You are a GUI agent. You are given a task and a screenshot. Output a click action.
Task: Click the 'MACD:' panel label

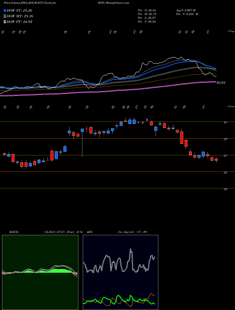tap(14, 232)
